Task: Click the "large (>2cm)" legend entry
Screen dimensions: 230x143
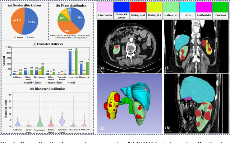Action: [x=54, y=83]
